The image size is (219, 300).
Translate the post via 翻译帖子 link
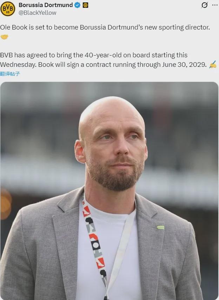(x=10, y=74)
